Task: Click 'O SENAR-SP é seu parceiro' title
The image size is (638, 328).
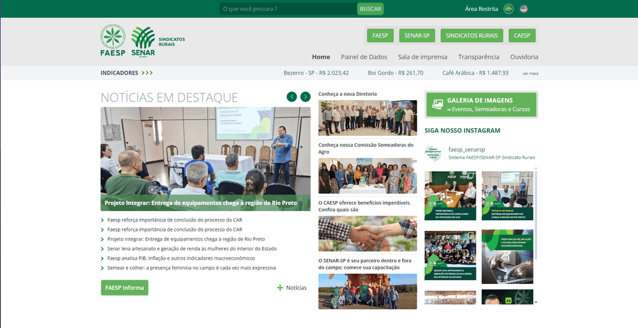Action: [364, 264]
